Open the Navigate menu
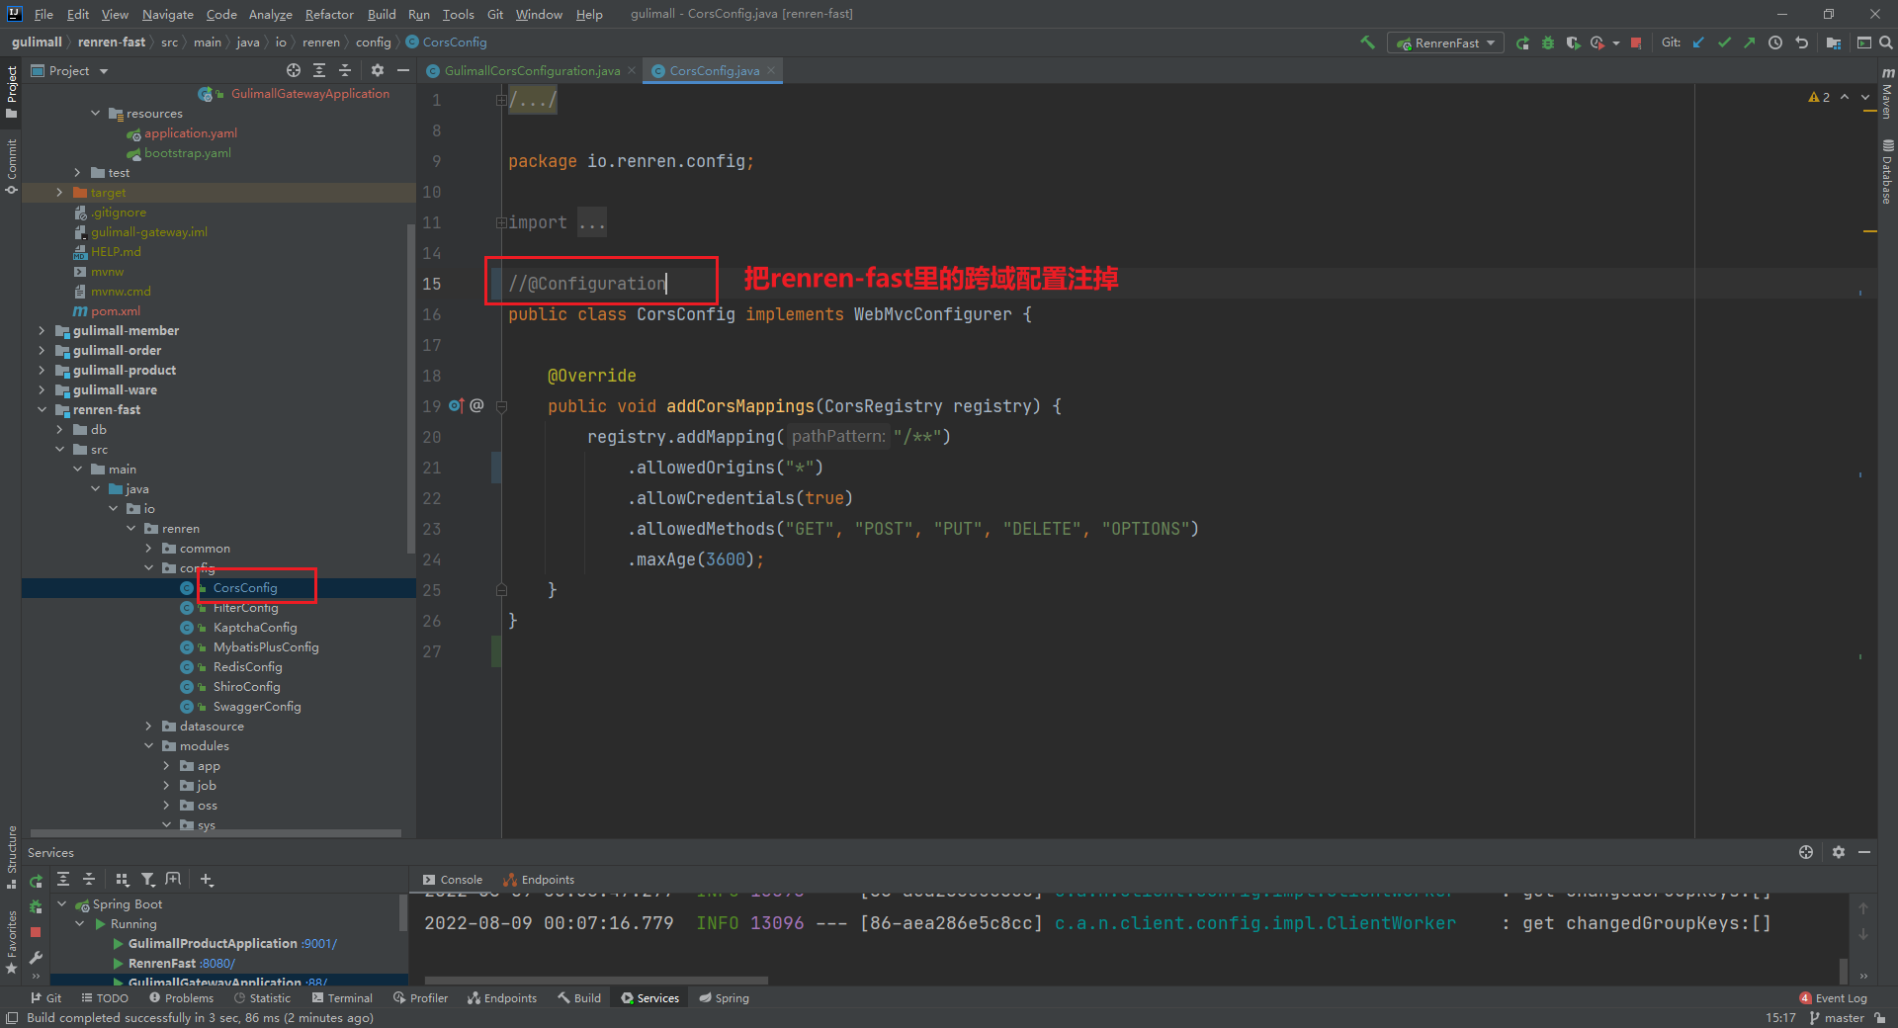 point(168,14)
